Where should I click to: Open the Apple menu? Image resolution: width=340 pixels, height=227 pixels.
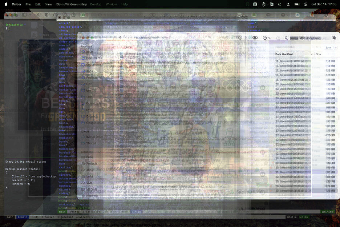point(6,4)
